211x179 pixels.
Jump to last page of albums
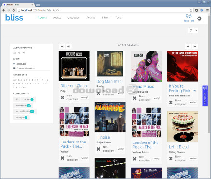point(195,46)
